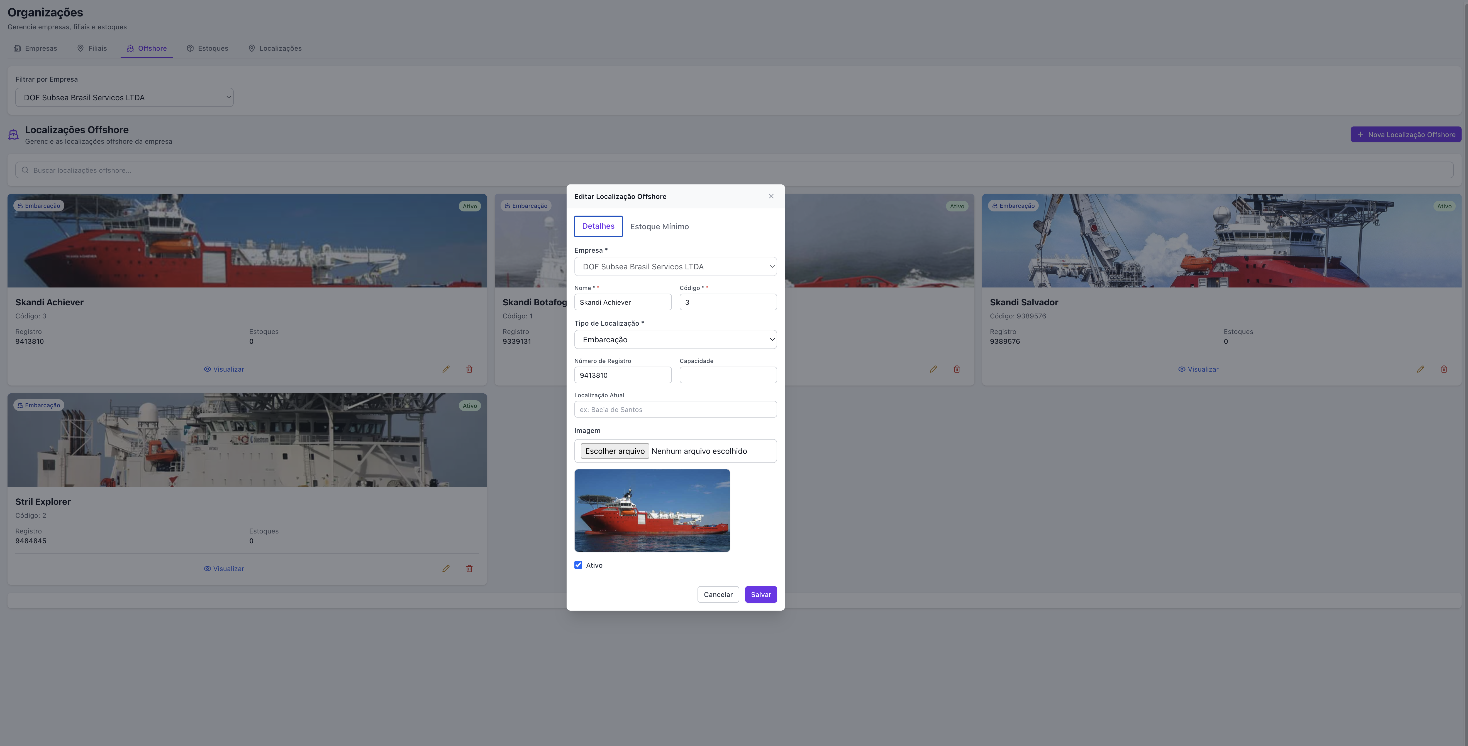Viewport: 1468px width, 746px height.
Task: Click the delete trash icon on Skandi Salvador card
Action: tap(1444, 369)
